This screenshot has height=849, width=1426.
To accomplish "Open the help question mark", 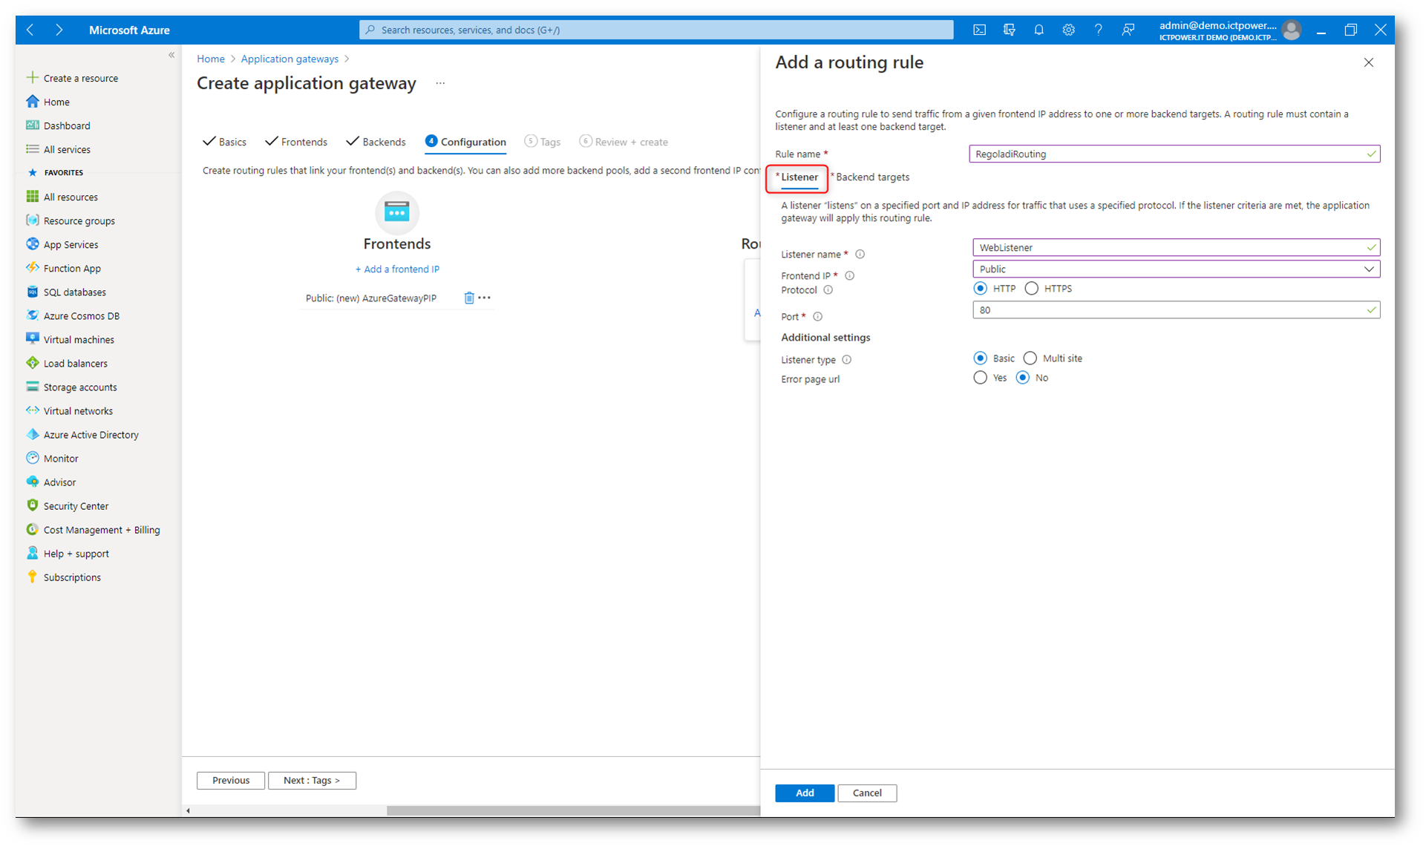I will 1098,30.
